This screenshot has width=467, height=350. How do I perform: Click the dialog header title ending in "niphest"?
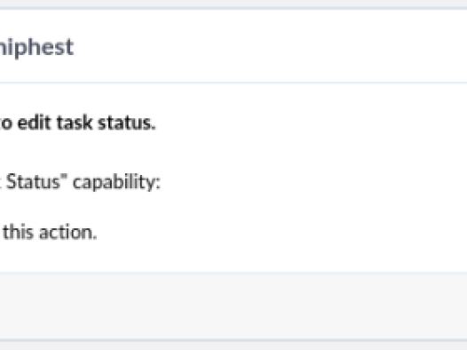(x=36, y=48)
